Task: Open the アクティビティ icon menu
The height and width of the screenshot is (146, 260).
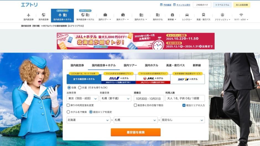Action: pos(222,15)
